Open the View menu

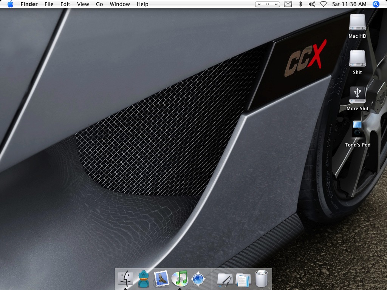pos(83,4)
